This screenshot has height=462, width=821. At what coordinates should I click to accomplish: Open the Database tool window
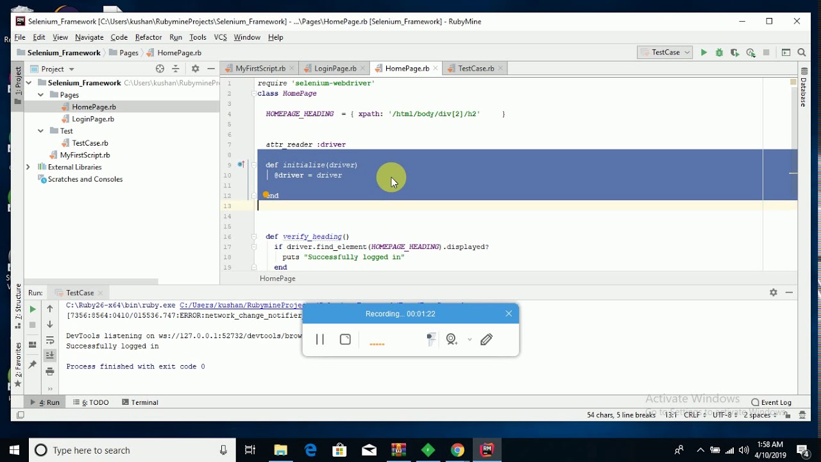[803, 87]
